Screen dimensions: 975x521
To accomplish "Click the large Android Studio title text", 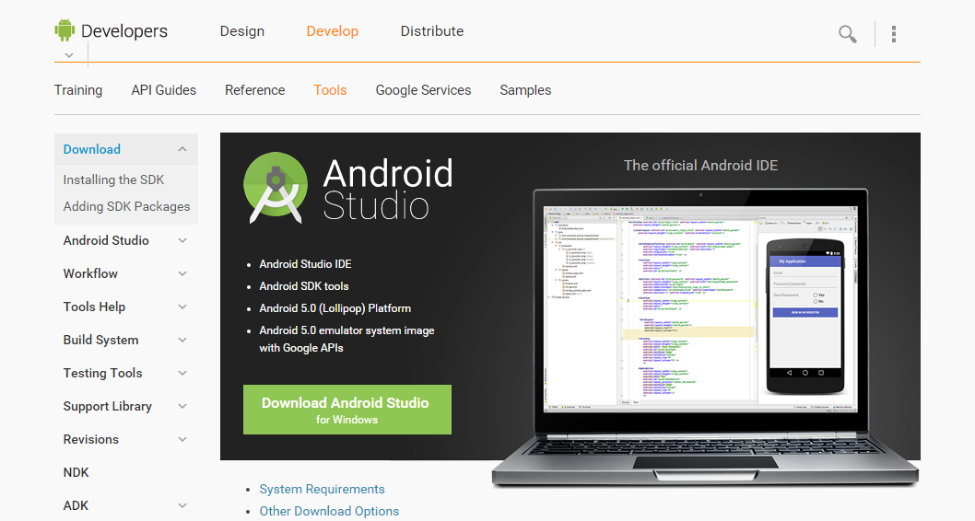I will [x=388, y=190].
